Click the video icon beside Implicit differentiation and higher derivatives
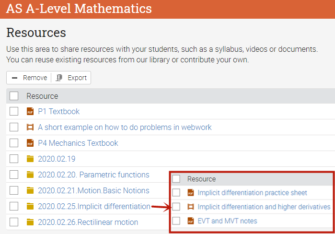This screenshot has height=234, width=335. (x=190, y=207)
